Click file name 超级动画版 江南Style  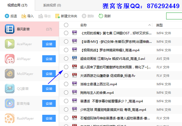(113, 59)
